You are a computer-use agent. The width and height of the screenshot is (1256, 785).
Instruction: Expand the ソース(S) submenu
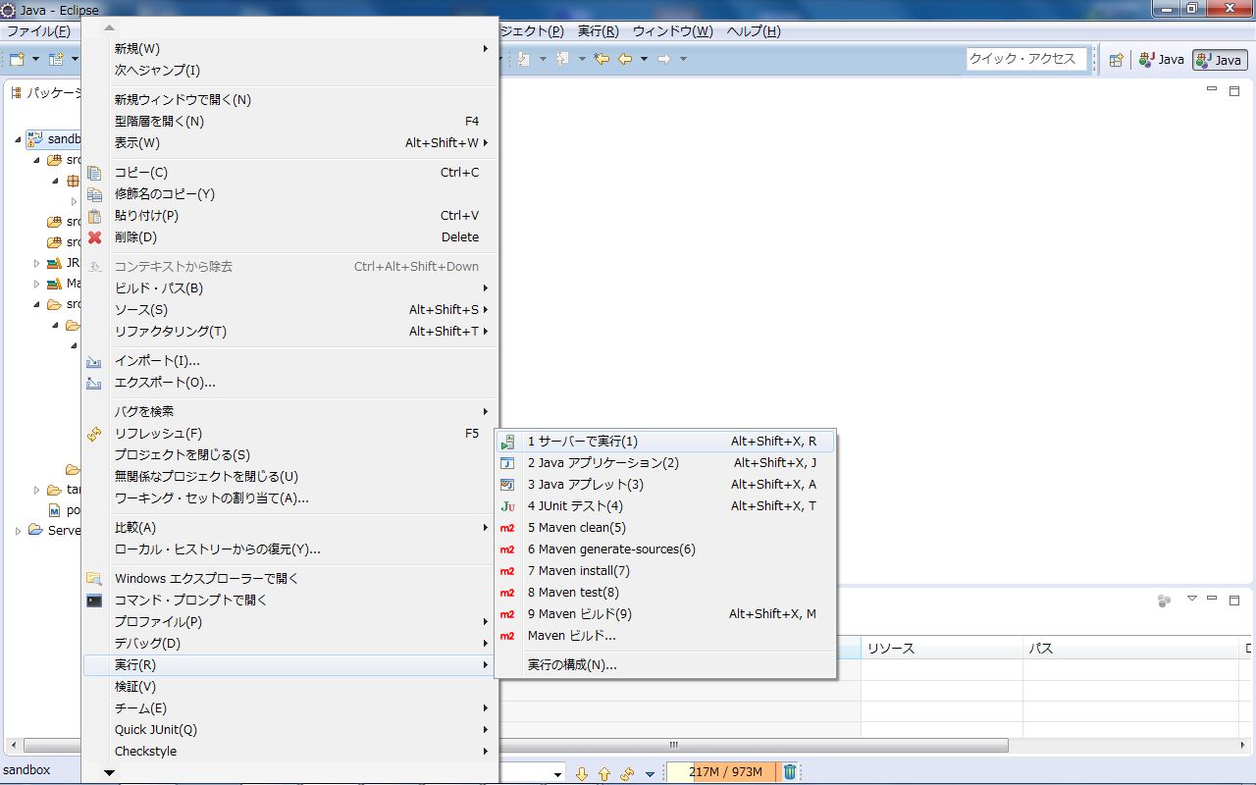[x=290, y=310]
